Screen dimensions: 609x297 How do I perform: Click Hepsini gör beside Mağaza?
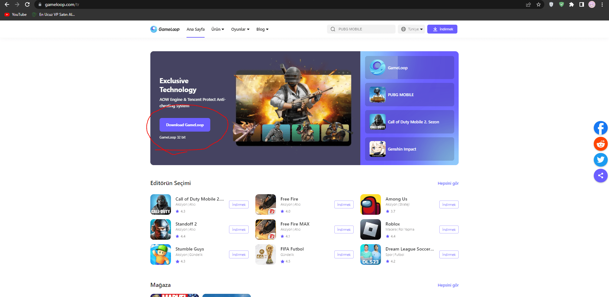coord(448,285)
